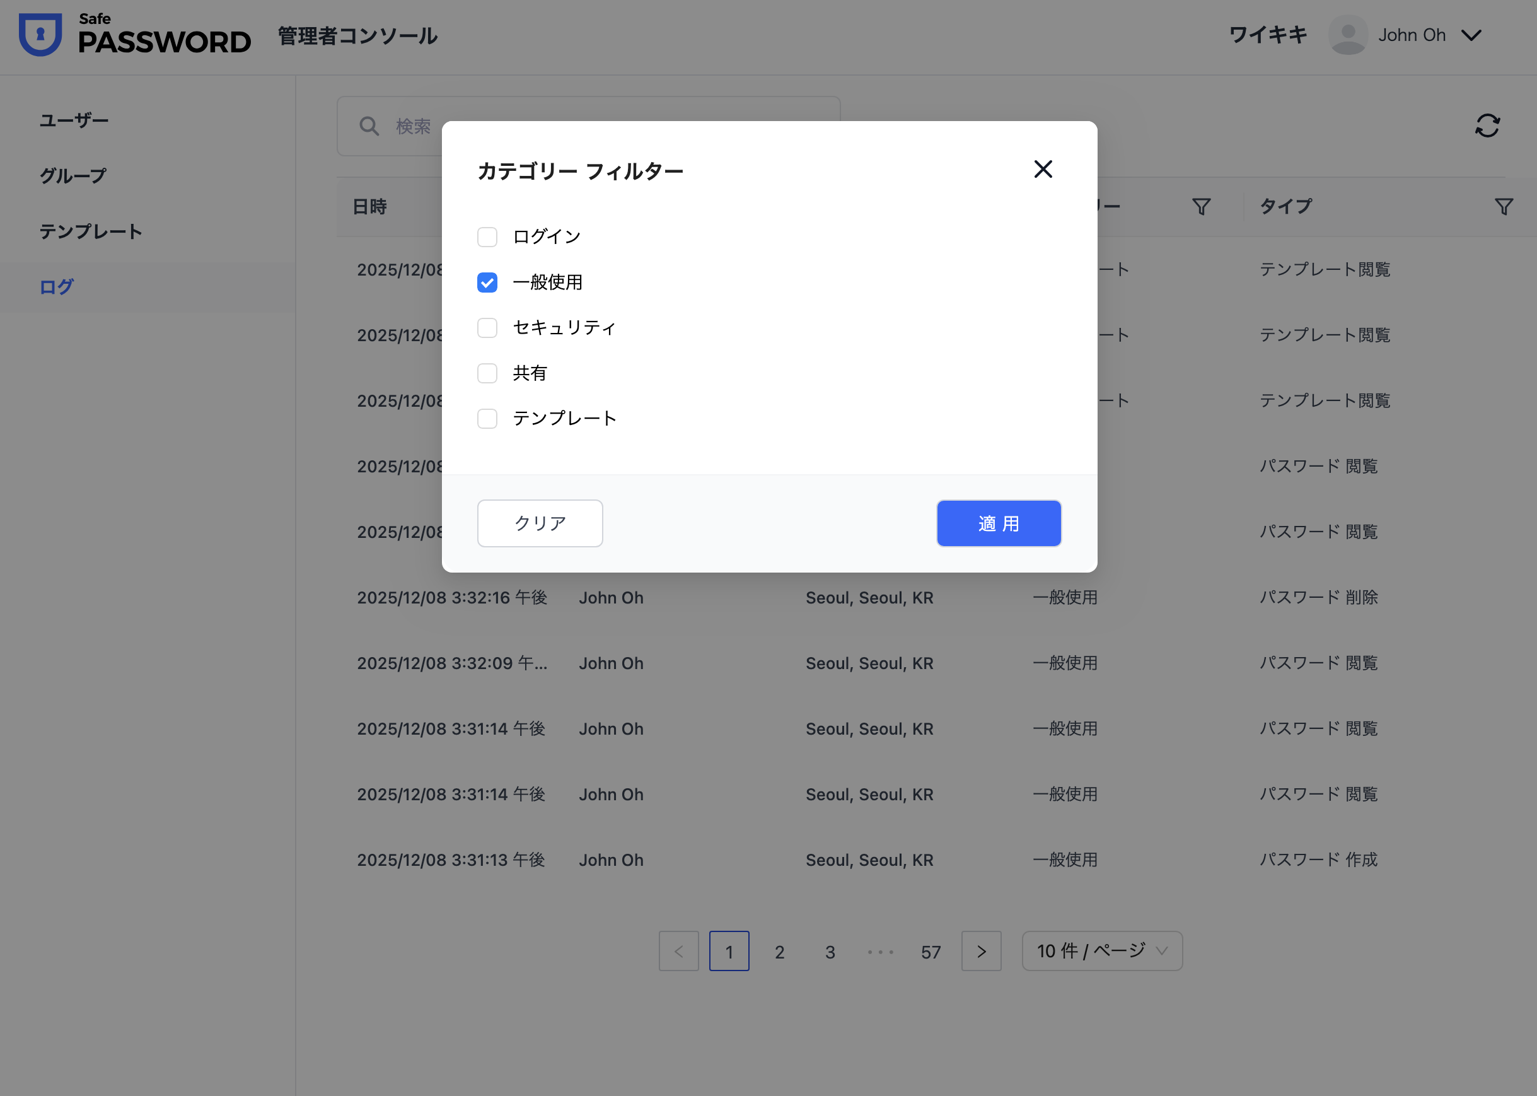Click the refresh logs icon

(x=1487, y=125)
